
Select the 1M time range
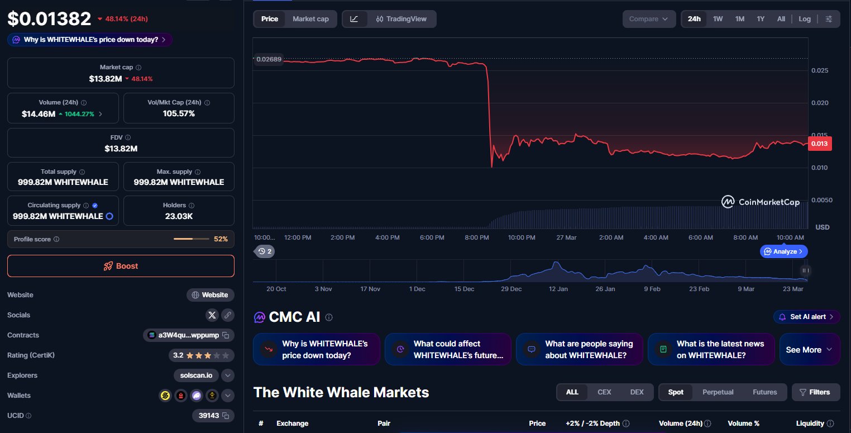click(740, 19)
